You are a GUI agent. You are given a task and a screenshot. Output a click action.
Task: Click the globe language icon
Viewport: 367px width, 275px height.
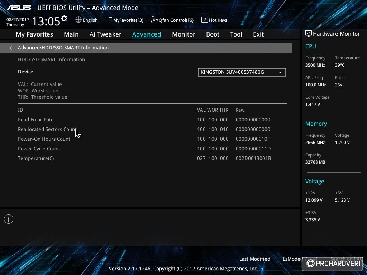[x=78, y=20]
